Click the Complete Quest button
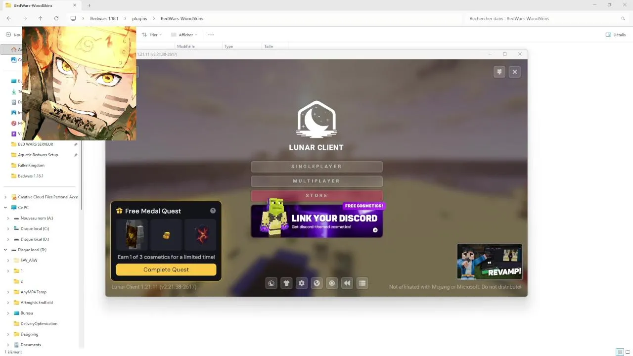This screenshot has height=356, width=633. click(x=166, y=269)
